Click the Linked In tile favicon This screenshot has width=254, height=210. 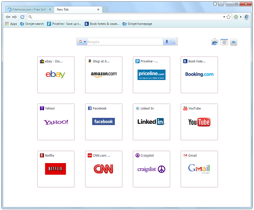click(138, 108)
